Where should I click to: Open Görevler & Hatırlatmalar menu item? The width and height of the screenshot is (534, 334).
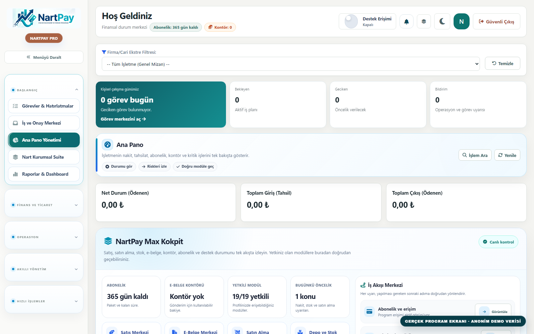pos(44,106)
